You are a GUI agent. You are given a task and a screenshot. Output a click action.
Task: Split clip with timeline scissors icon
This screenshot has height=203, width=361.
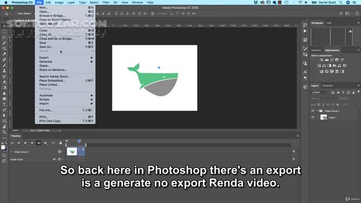point(53,143)
